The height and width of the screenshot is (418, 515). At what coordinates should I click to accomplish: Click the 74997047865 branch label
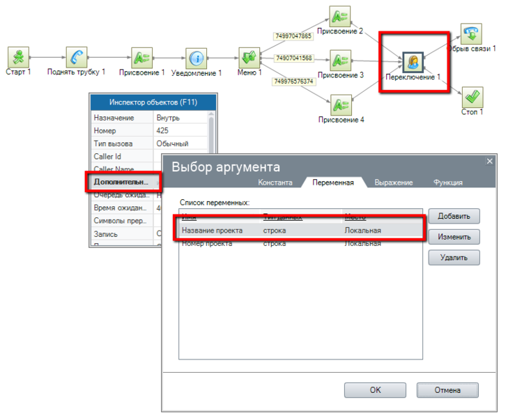293,36
